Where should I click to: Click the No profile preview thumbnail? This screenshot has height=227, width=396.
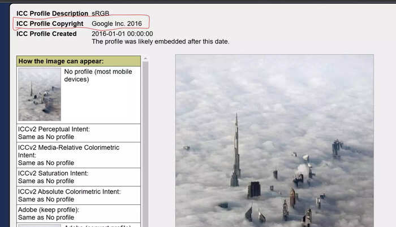(40, 94)
